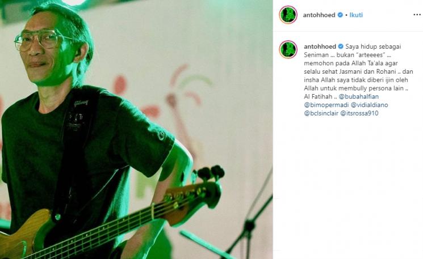
Task: Click the profile avatar in the post header
Action: (288, 15)
